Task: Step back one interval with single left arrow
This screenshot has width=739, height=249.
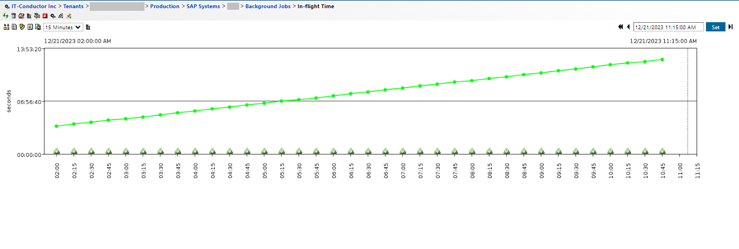Action: (628, 27)
